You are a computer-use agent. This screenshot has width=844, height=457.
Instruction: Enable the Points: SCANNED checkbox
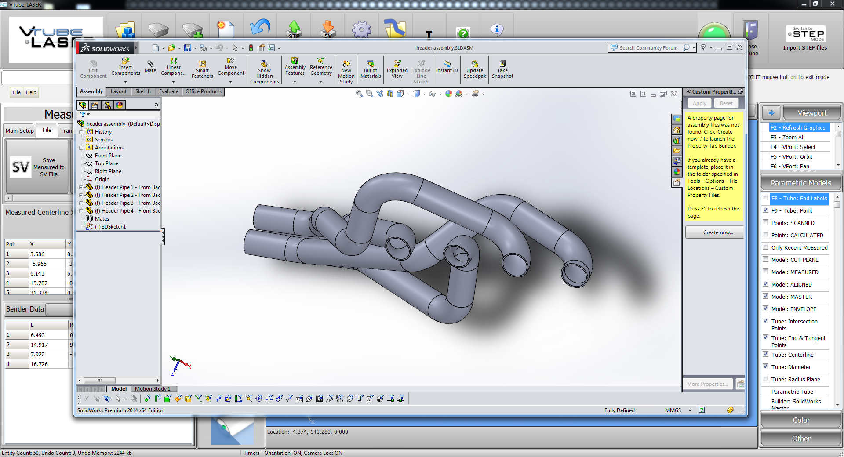click(x=766, y=223)
